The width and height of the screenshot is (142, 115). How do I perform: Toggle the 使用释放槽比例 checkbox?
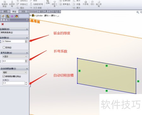[x=4, y=76]
